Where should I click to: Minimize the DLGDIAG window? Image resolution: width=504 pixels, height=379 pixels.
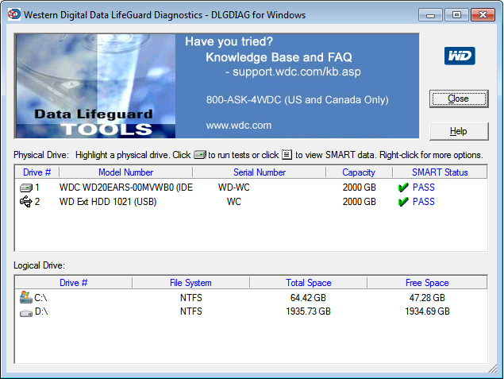coord(431,15)
